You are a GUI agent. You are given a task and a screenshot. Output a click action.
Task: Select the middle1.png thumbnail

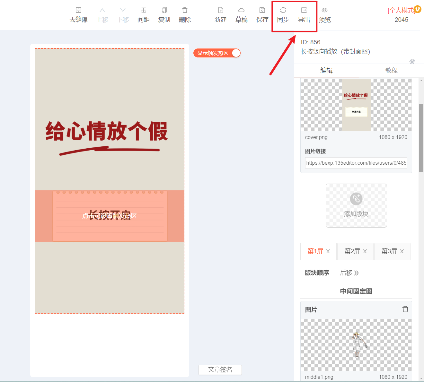(x=356, y=345)
